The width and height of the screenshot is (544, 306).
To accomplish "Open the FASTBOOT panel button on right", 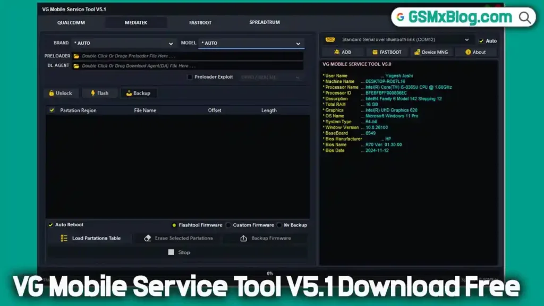I will coord(387,52).
